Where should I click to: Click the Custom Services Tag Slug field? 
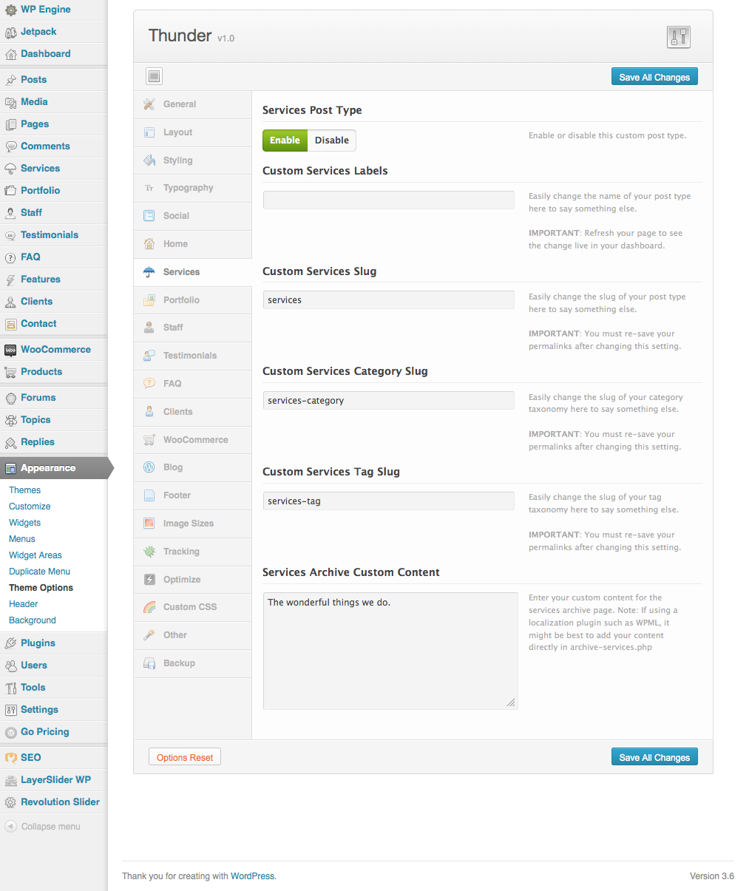click(388, 501)
